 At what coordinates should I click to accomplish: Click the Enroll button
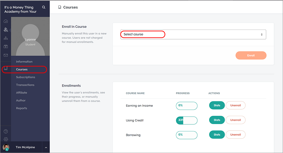point(251,55)
